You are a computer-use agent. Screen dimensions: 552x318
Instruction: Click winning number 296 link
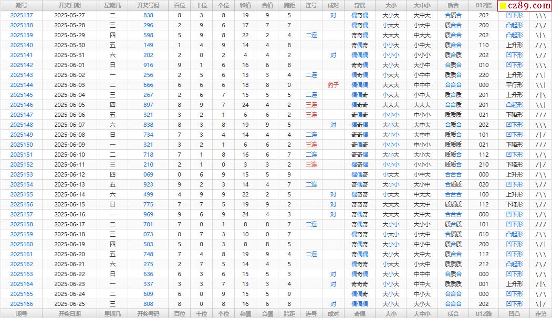point(148,25)
